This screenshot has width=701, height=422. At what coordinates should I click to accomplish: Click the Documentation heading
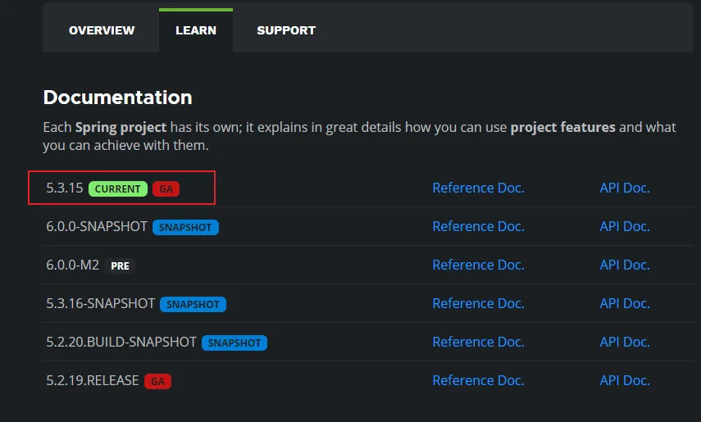tap(117, 97)
